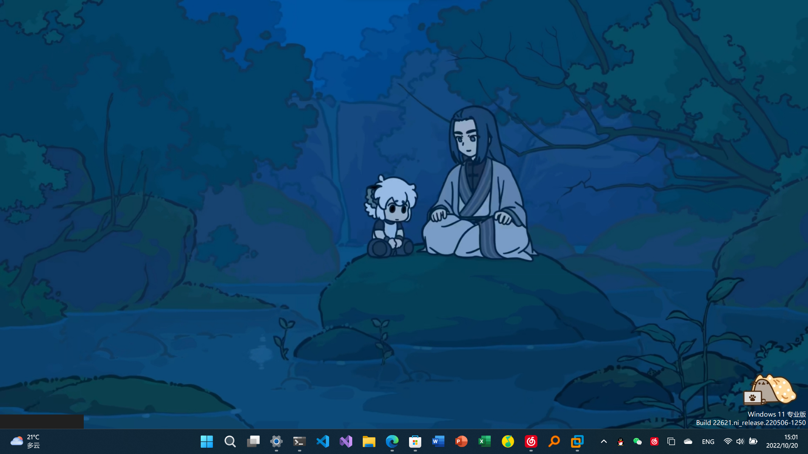Launch Excel from the taskbar
This screenshot has height=454, width=808.
click(x=484, y=441)
